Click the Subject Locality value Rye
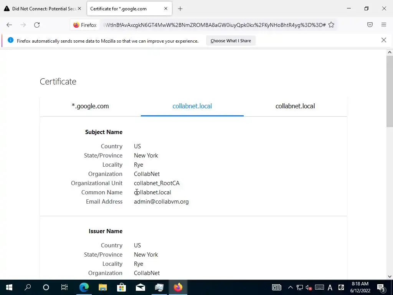The image size is (393, 295). 138,165
